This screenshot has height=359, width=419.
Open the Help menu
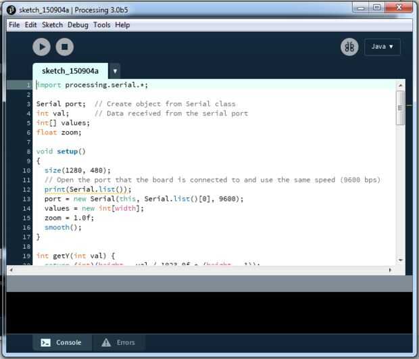point(122,25)
